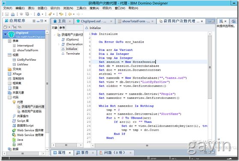Close the 应用程序 navigator panel
239x161 pixels.
pos(45,21)
